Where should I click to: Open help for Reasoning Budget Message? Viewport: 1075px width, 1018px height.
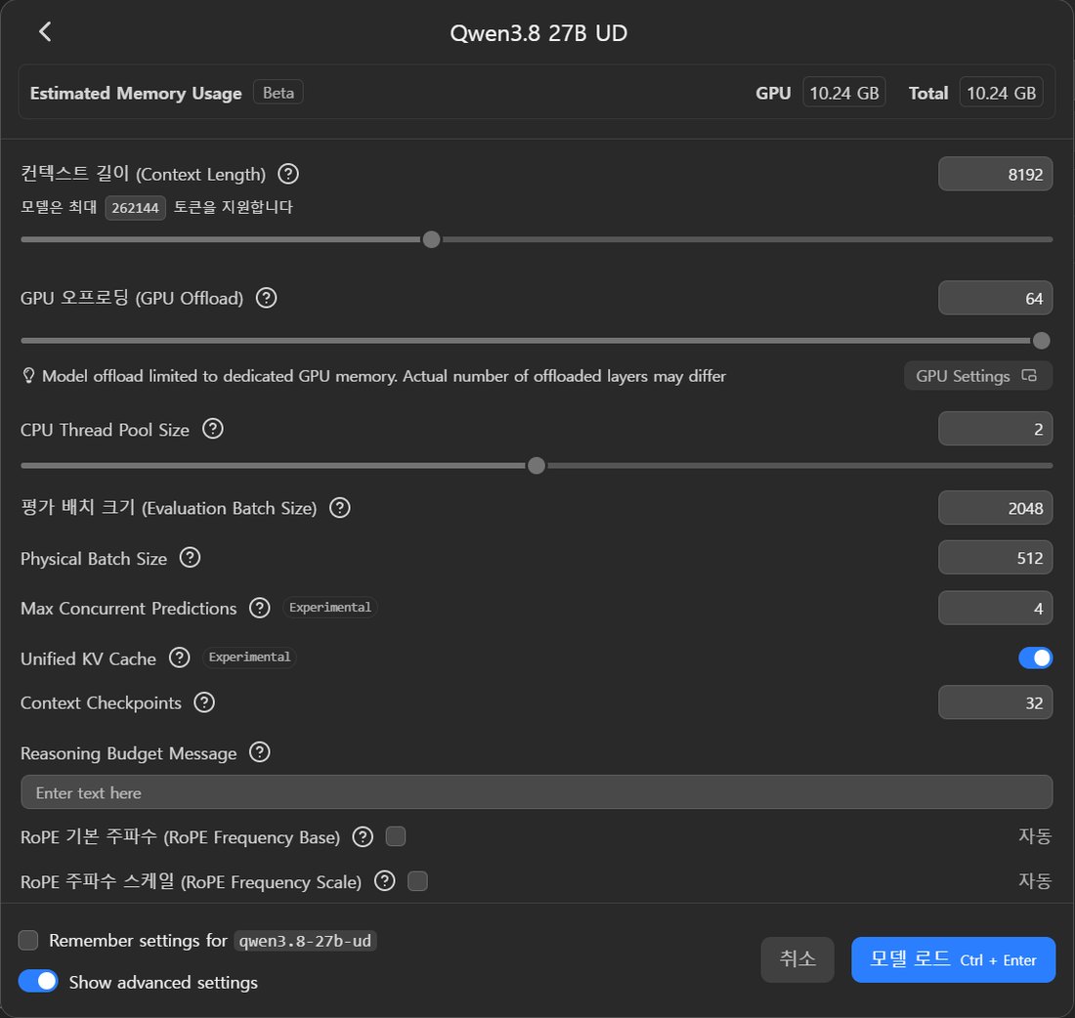click(x=259, y=752)
